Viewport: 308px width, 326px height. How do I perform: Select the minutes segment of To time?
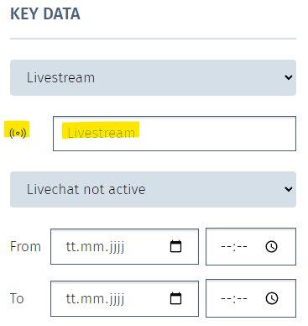[x=243, y=298]
